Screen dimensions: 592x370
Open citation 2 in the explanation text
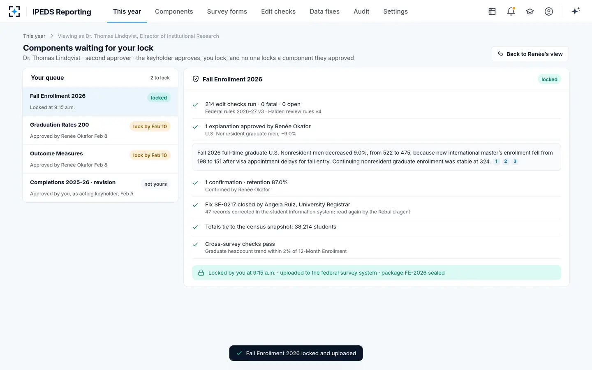(506, 162)
